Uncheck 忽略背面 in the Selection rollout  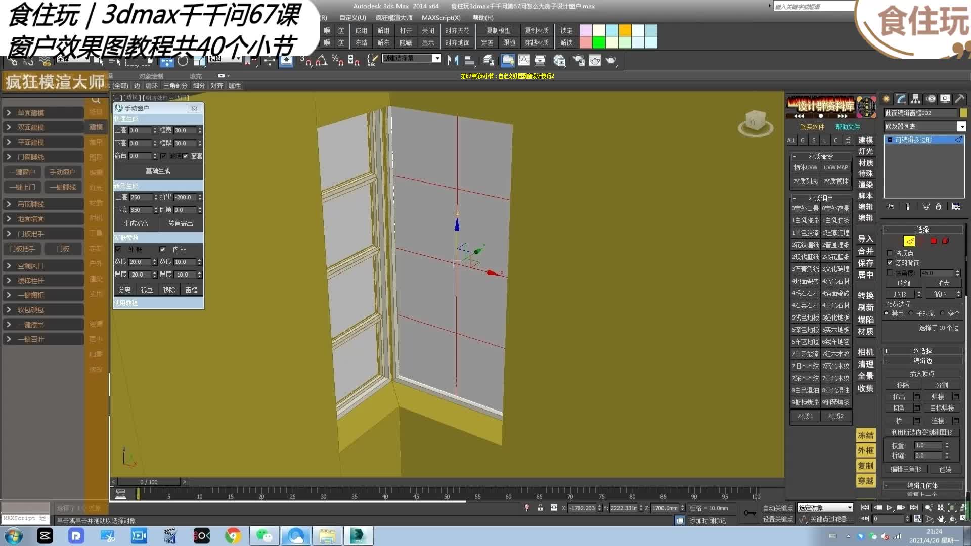[x=890, y=262]
